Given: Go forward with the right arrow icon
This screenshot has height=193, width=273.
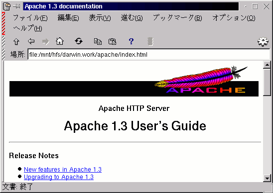Looking at the screenshot, I should tap(46, 42).
